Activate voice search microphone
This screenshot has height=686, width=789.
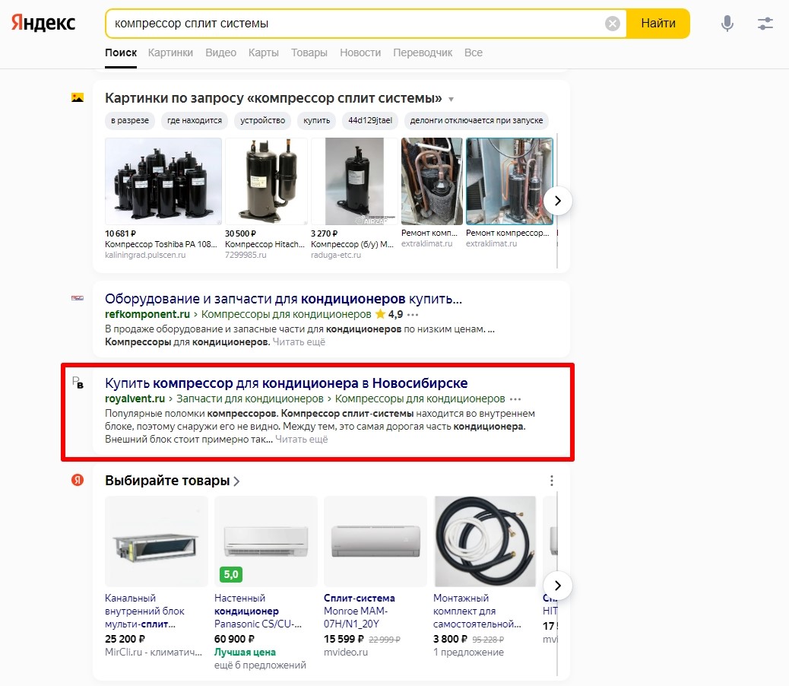coord(727,24)
